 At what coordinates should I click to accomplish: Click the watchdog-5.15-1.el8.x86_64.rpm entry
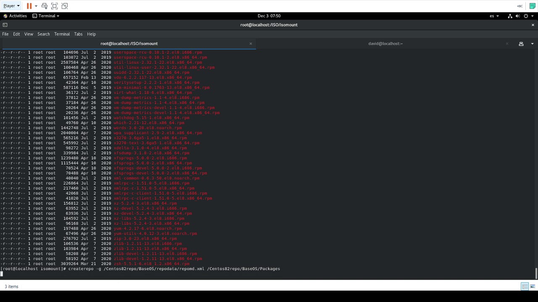point(151,118)
